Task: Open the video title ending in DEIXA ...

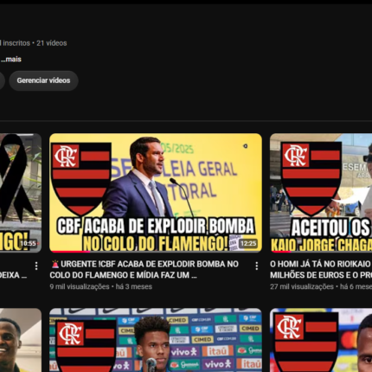Action: 14,275
